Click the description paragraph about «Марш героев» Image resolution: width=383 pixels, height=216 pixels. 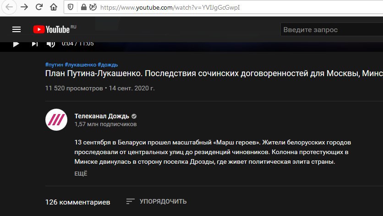coord(213,152)
